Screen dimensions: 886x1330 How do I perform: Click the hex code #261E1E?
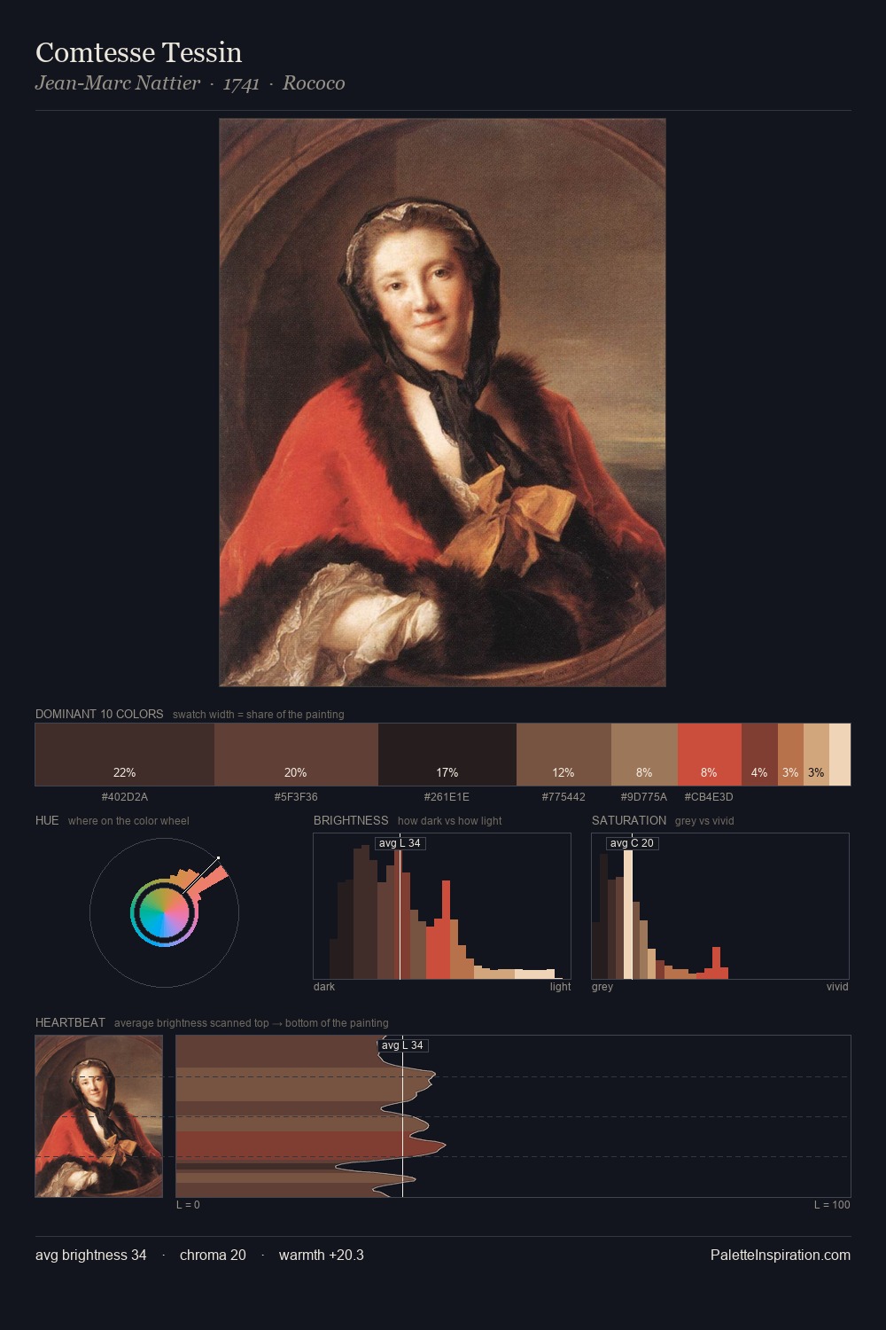[447, 797]
